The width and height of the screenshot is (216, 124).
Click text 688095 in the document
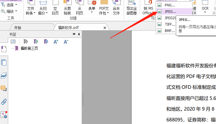click(x=174, y=120)
